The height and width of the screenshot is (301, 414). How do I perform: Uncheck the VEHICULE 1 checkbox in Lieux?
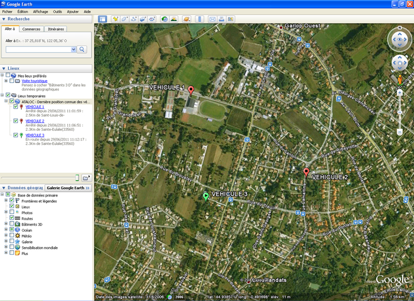coord(16,107)
